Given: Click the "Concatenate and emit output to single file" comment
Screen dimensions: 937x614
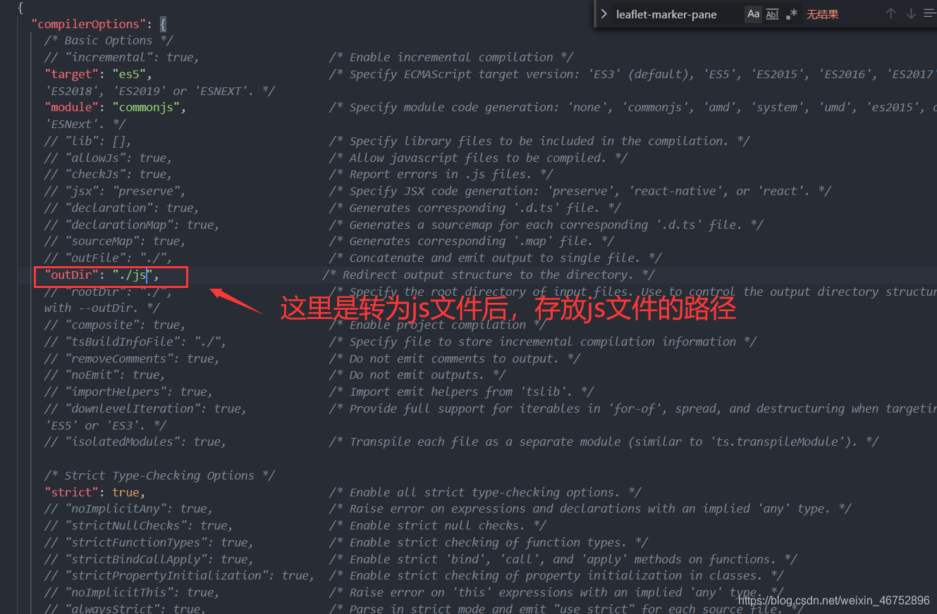Looking at the screenshot, I should tap(496, 258).
